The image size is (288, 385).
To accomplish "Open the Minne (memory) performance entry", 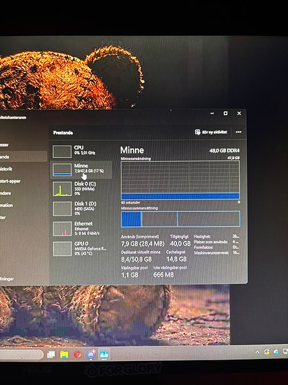I will pos(81,169).
